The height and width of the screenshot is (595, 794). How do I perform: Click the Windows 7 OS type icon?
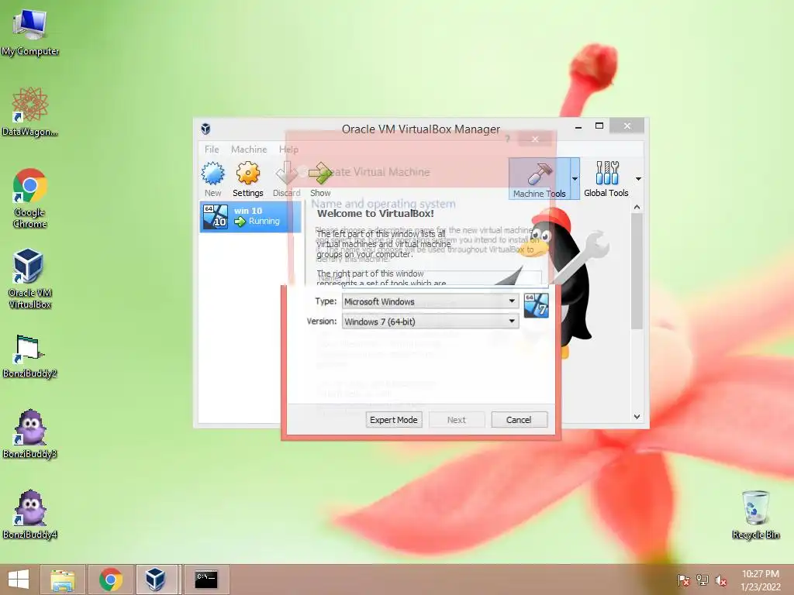coord(536,305)
